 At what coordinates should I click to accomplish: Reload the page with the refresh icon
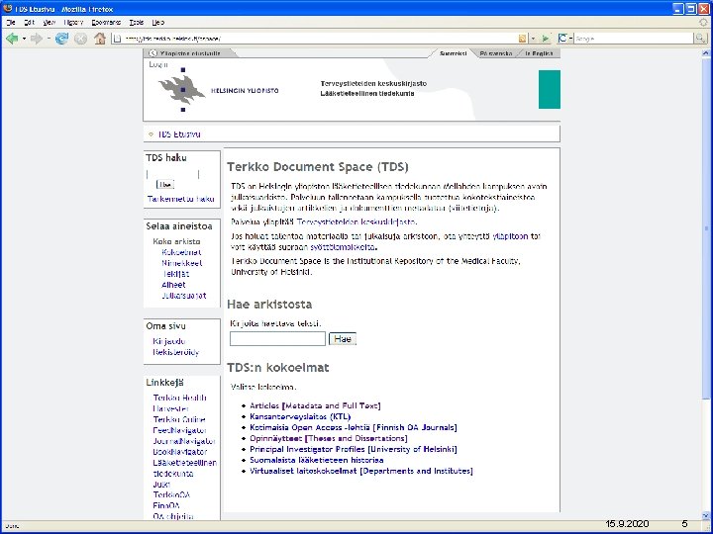click(61, 39)
